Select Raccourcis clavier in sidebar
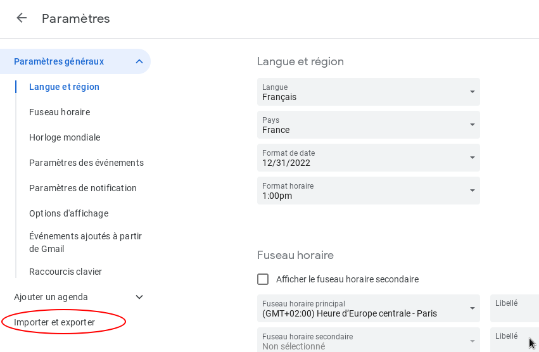 tap(65, 272)
